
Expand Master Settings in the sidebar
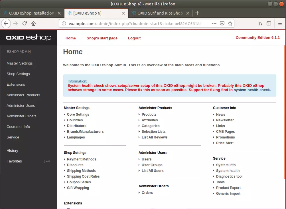pyautogui.click(x=19, y=63)
